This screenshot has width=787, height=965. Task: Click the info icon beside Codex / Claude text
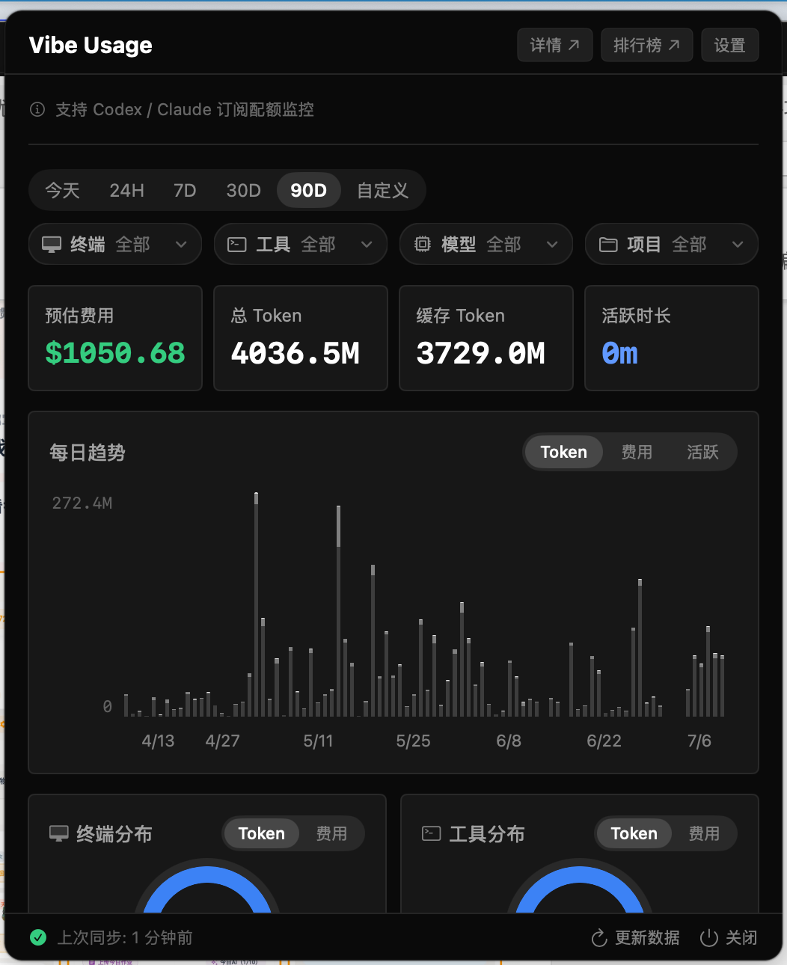click(x=37, y=109)
